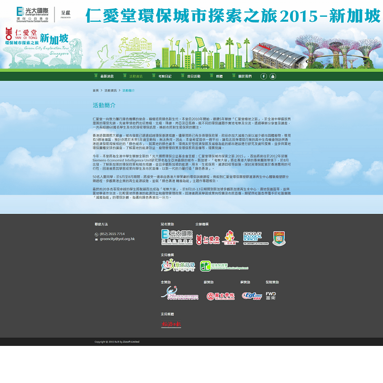Screen dimensions: 383x383
Task: Open the 媒體 menu item
Action: click(219, 77)
